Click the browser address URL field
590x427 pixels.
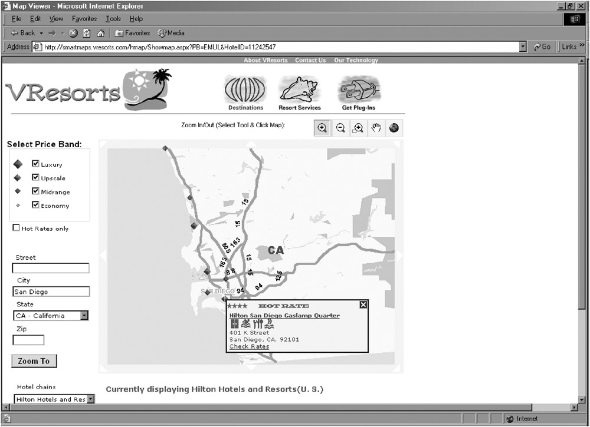pos(280,47)
